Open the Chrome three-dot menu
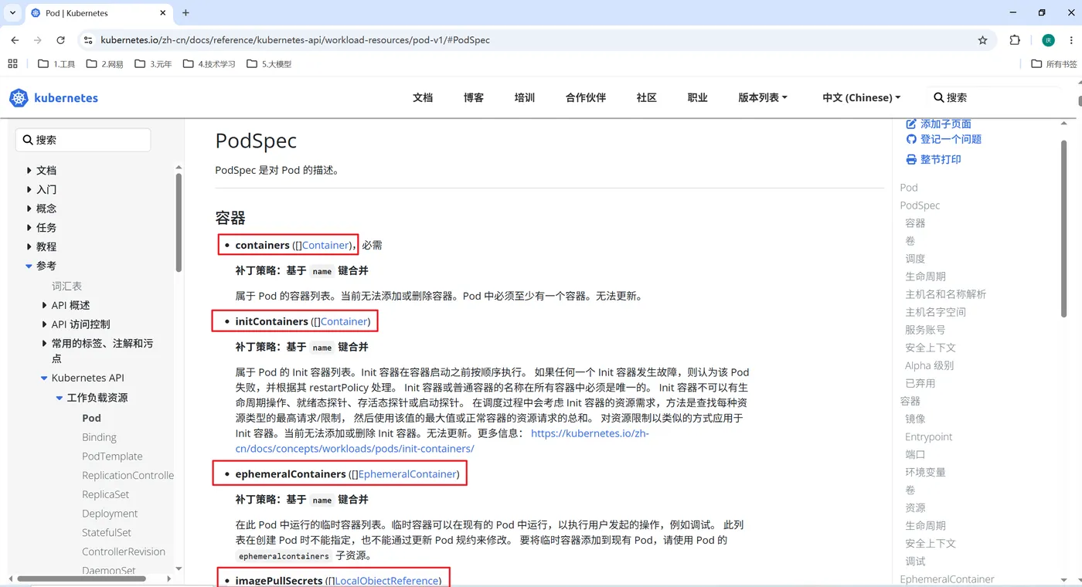 [x=1071, y=40]
